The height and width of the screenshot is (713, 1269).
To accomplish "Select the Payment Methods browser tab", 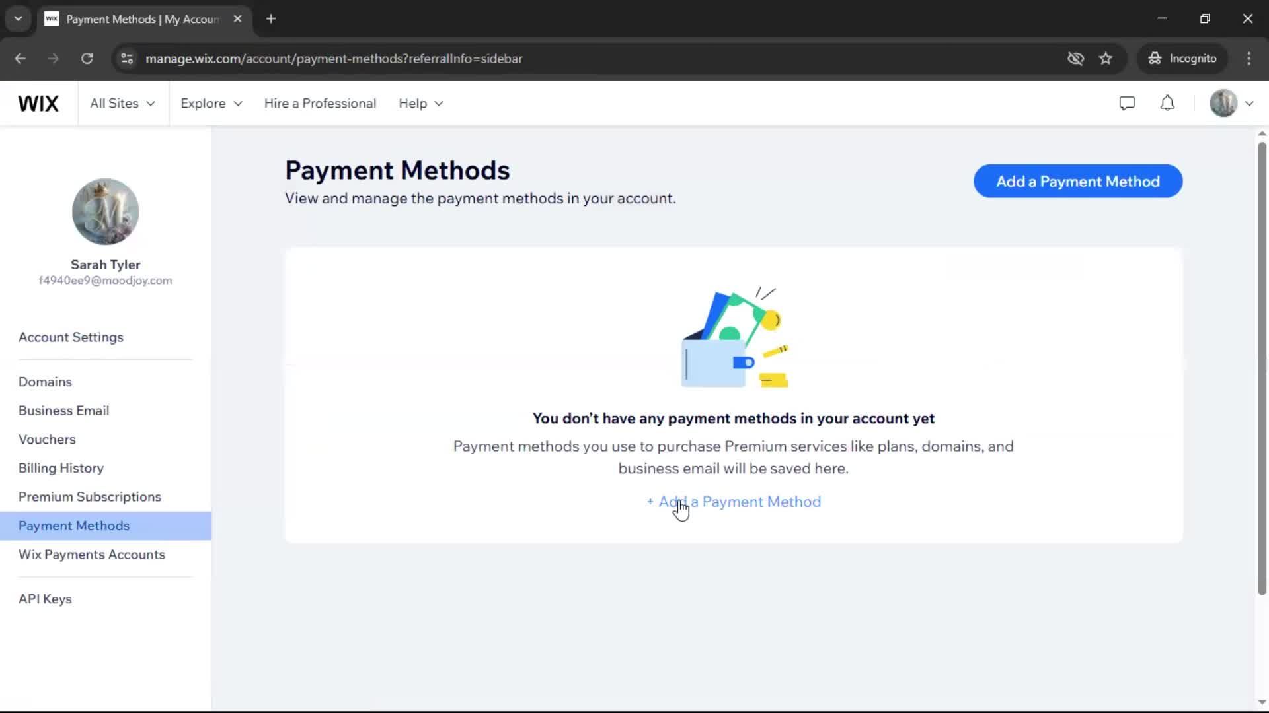I will click(143, 19).
